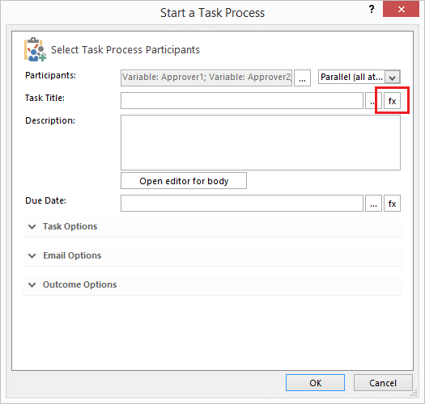Click into the Due Date field

[242, 204]
